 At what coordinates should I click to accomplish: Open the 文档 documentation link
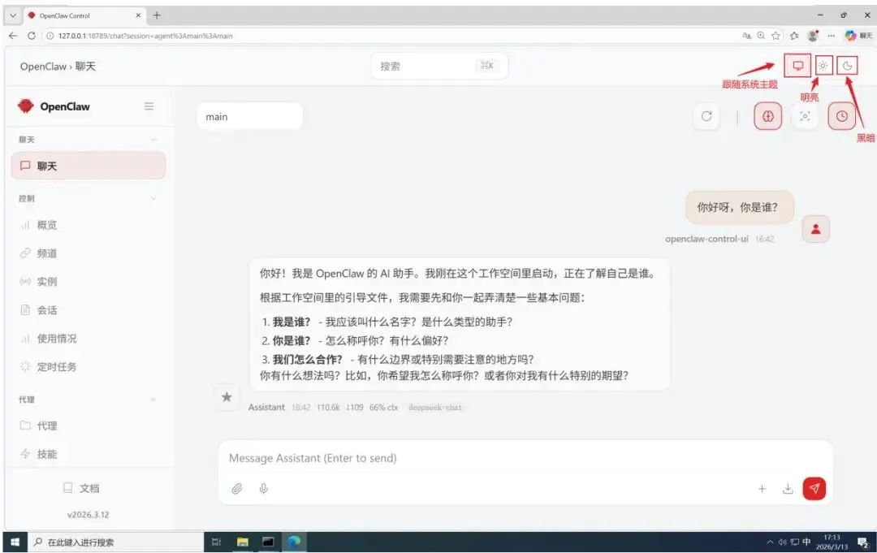pos(82,488)
